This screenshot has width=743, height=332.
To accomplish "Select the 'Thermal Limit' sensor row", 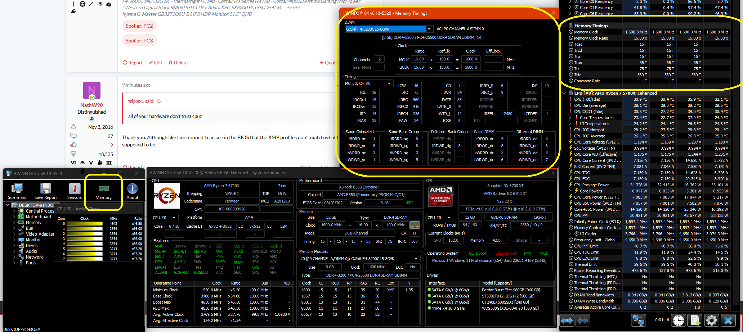I will [x=649, y=264].
